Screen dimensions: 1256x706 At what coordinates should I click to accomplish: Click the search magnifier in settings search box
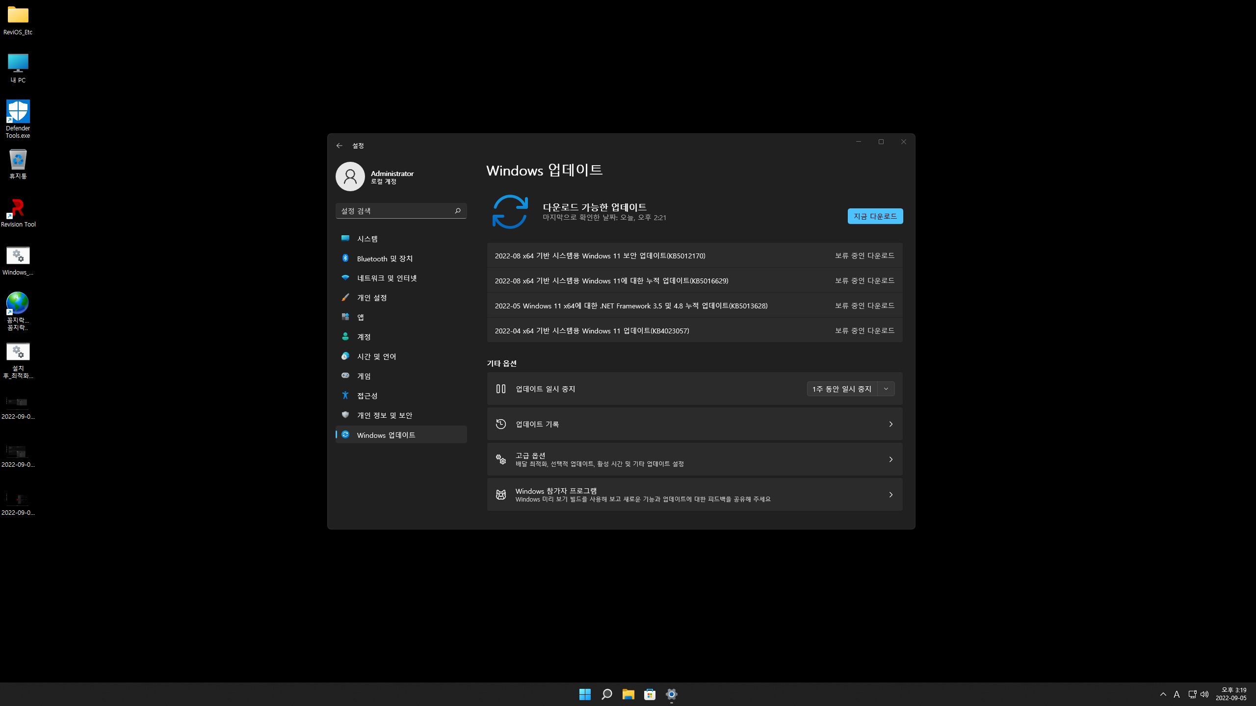(457, 211)
